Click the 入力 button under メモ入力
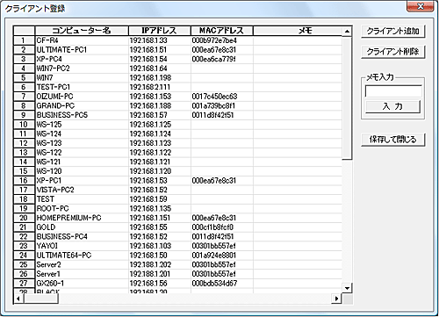The height and width of the screenshot is (317, 439). [x=392, y=106]
